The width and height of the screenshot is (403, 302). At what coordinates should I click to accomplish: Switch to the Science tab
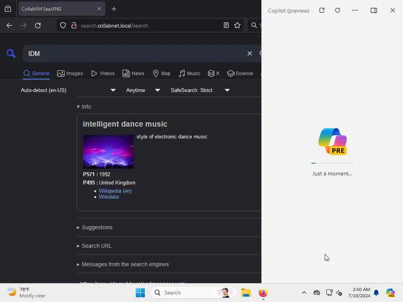[240, 74]
